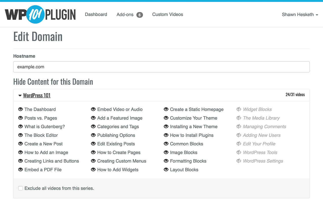Click hidden-eye icon beside WordPress Settings
This screenshot has height=201, width=323.
click(x=239, y=161)
